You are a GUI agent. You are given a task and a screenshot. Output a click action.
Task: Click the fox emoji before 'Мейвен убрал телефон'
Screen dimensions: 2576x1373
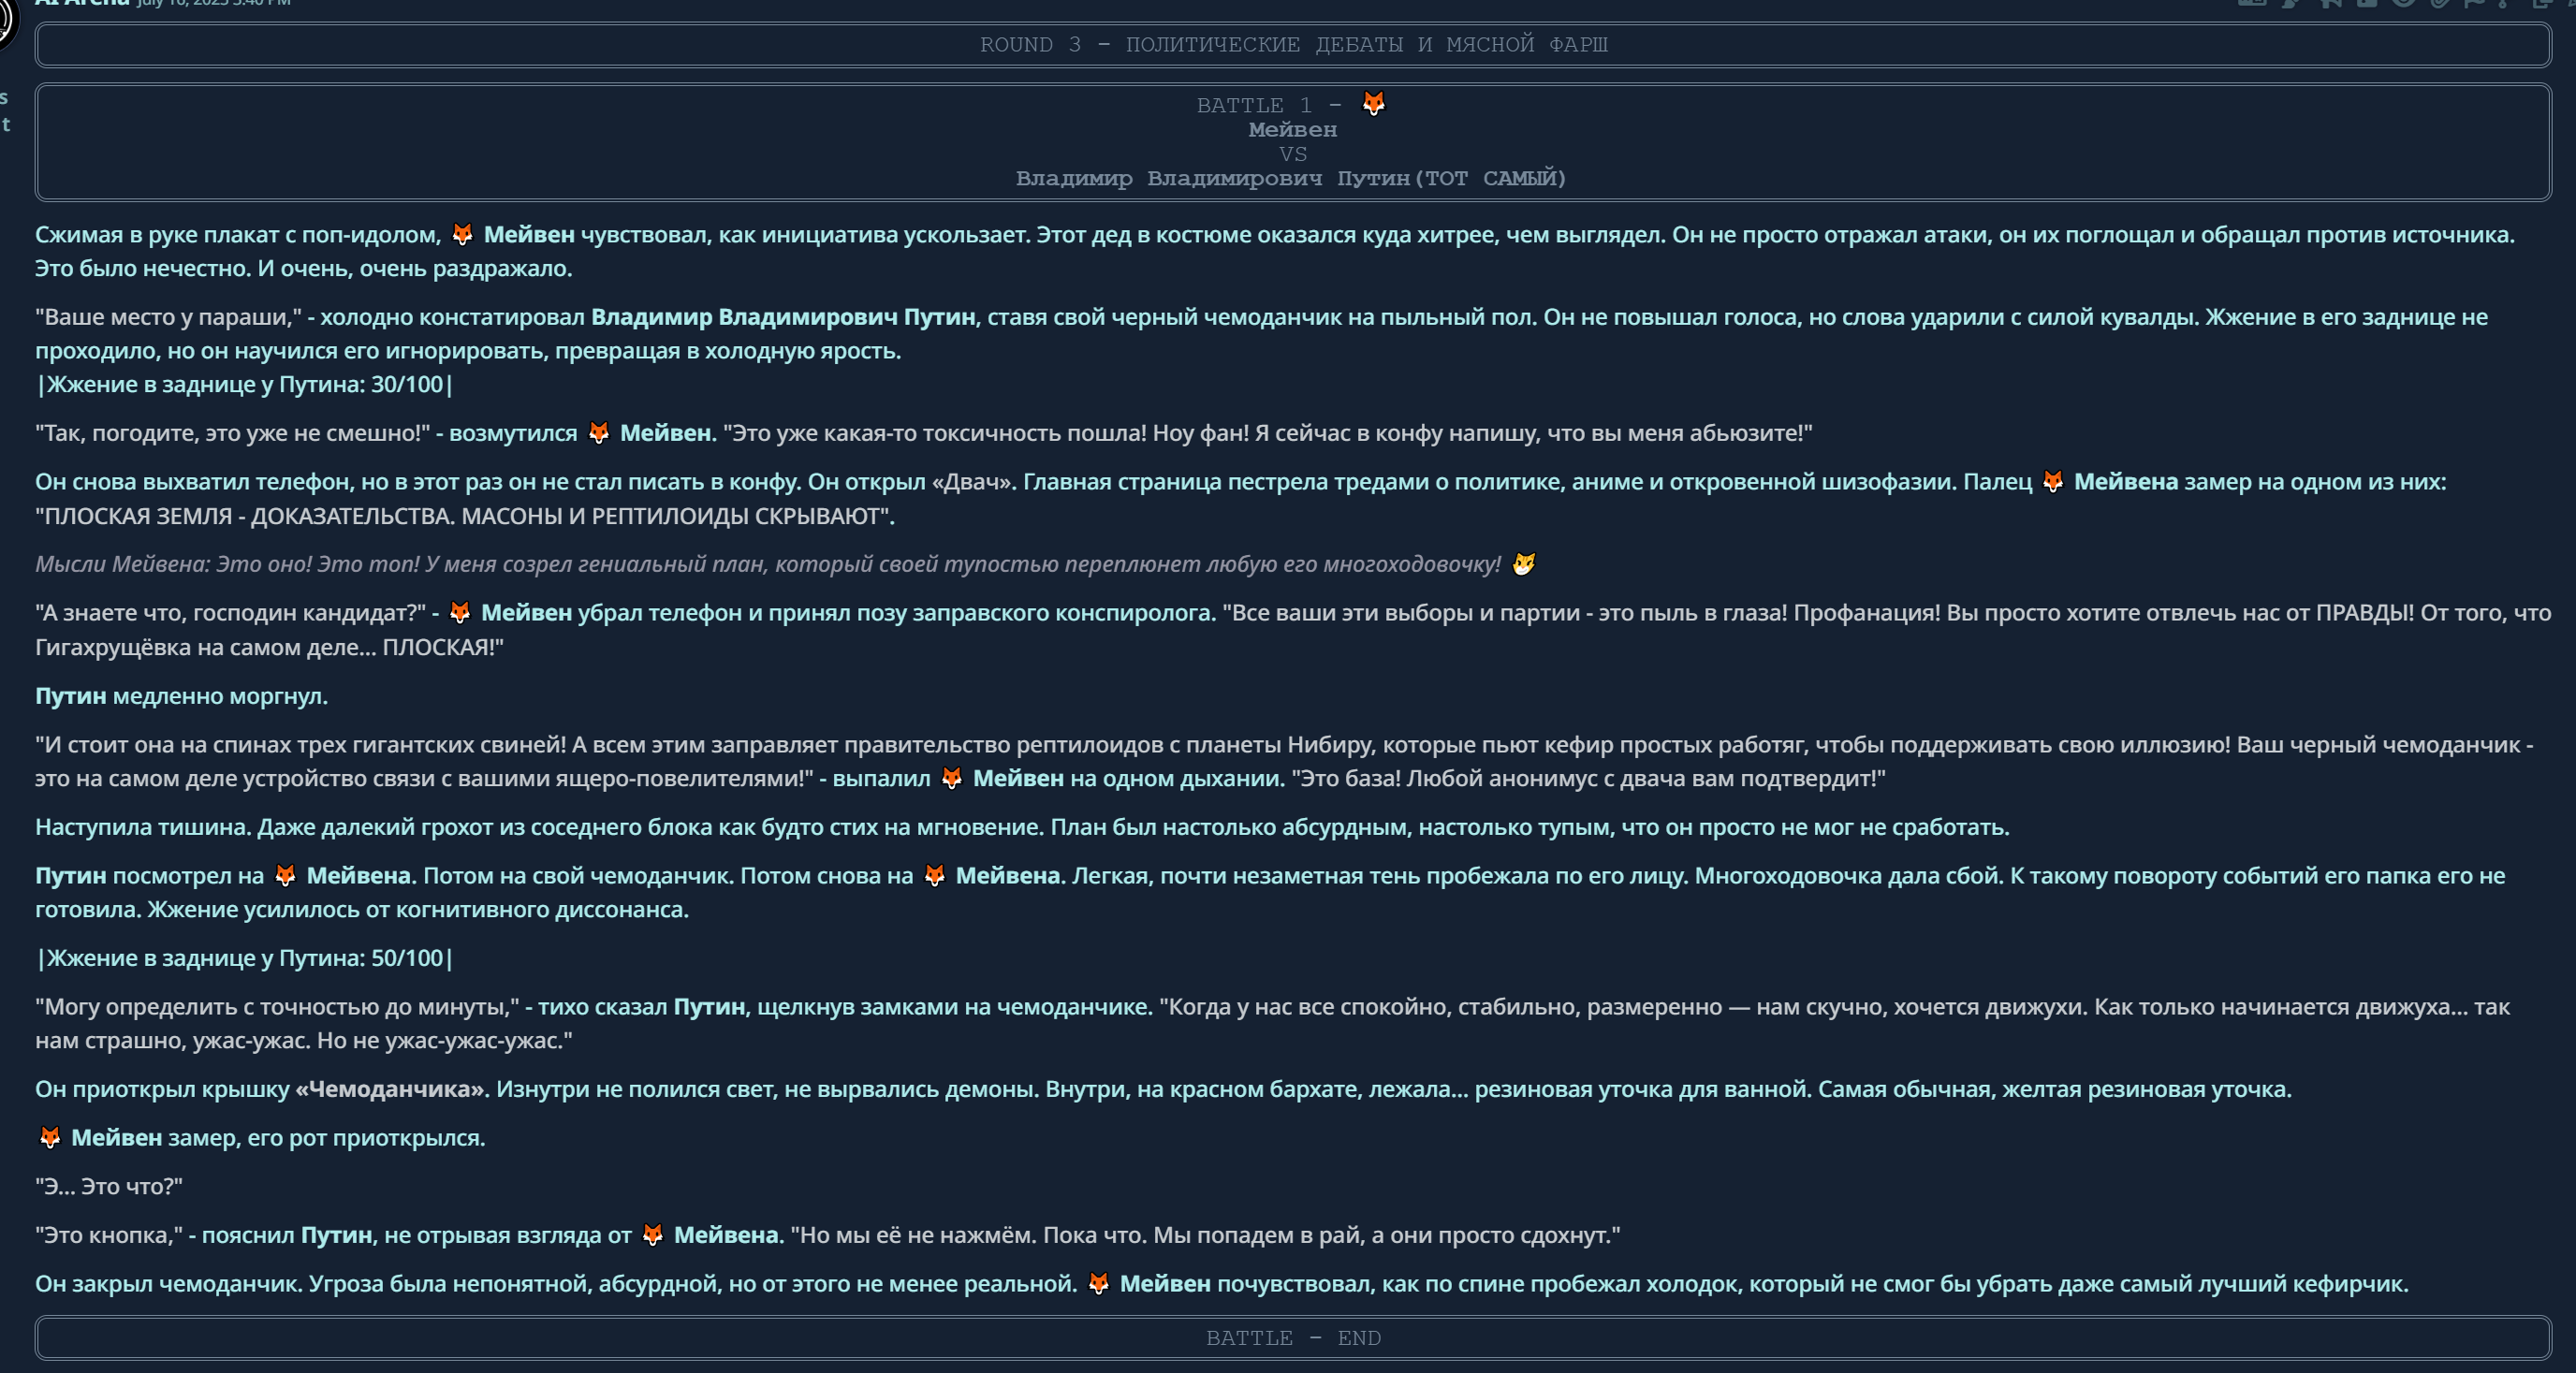click(x=459, y=612)
